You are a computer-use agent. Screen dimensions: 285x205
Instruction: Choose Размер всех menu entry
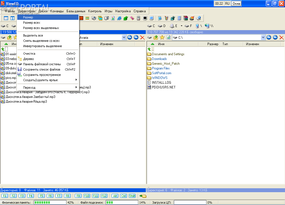(48, 23)
